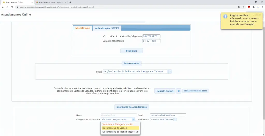Open the Chrome three-dot menu

pyautogui.click(x=262, y=7)
